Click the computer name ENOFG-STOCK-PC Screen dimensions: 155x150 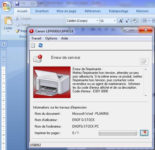(86, 126)
